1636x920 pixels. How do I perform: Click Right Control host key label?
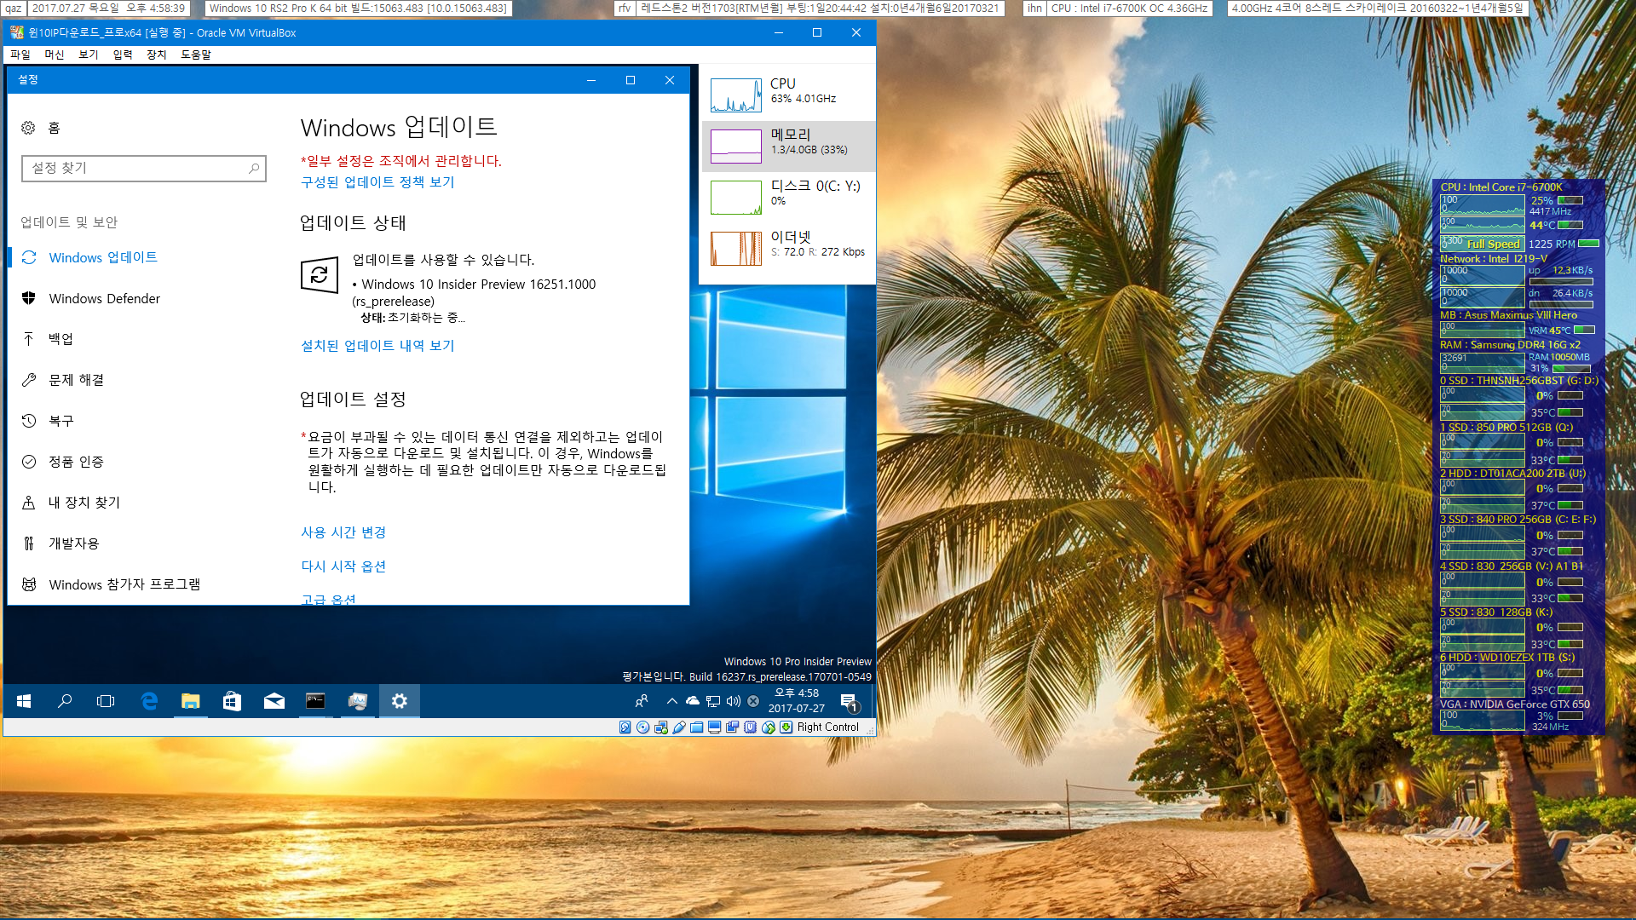(827, 727)
